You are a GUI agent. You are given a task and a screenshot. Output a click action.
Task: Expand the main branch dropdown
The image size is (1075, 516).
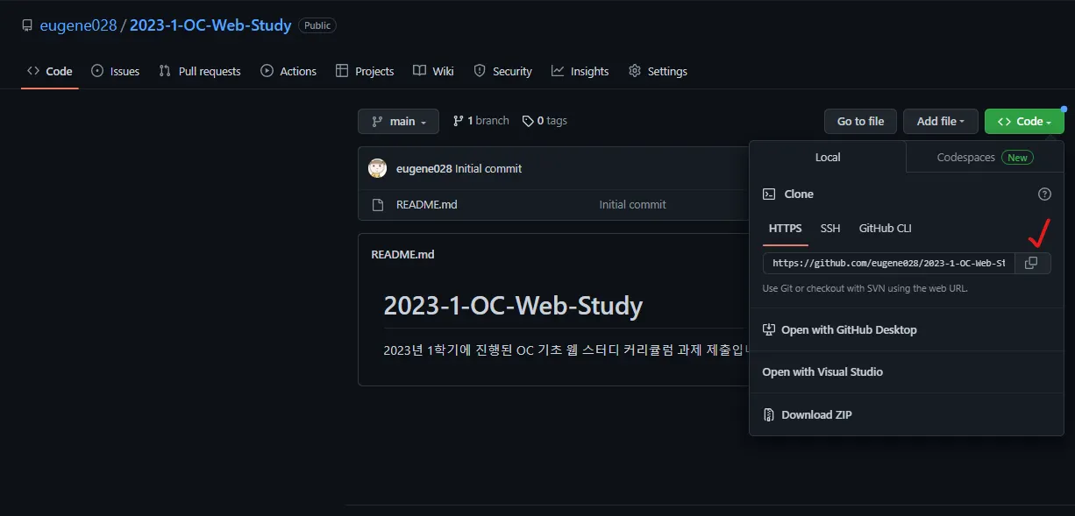(398, 121)
